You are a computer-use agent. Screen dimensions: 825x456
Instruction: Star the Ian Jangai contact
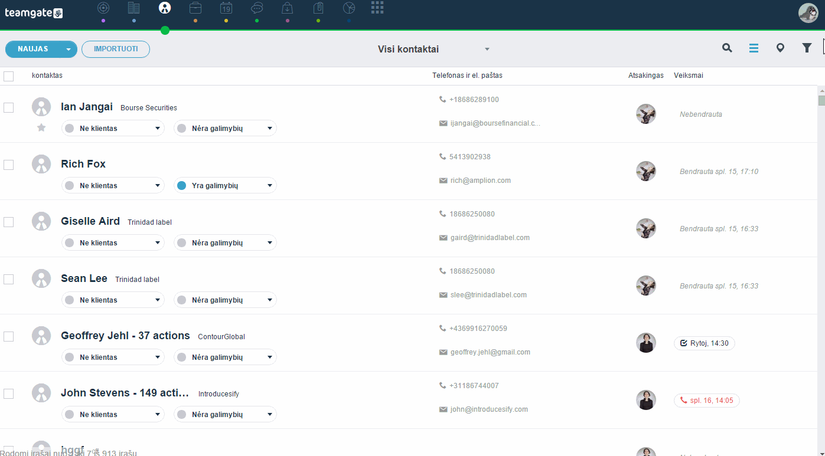click(41, 127)
